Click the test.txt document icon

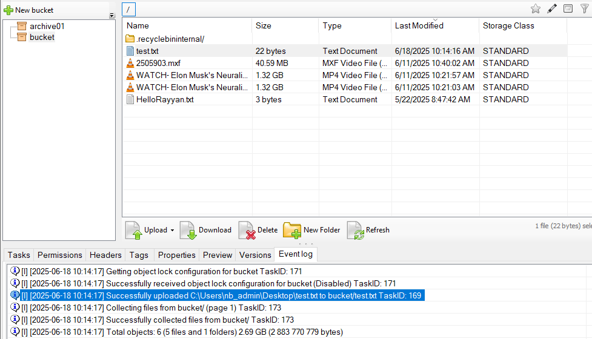coord(130,51)
